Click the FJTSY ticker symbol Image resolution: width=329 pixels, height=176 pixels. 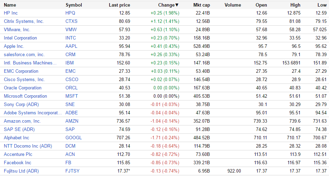click(72, 171)
